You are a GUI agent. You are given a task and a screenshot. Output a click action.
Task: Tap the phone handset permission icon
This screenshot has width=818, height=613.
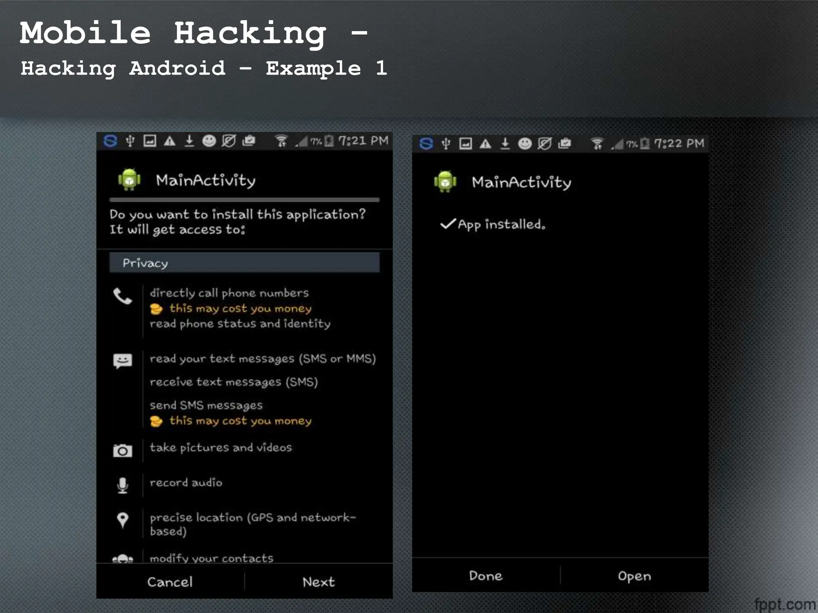pos(123,296)
